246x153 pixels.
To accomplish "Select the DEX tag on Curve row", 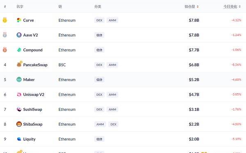I will point(99,20).
